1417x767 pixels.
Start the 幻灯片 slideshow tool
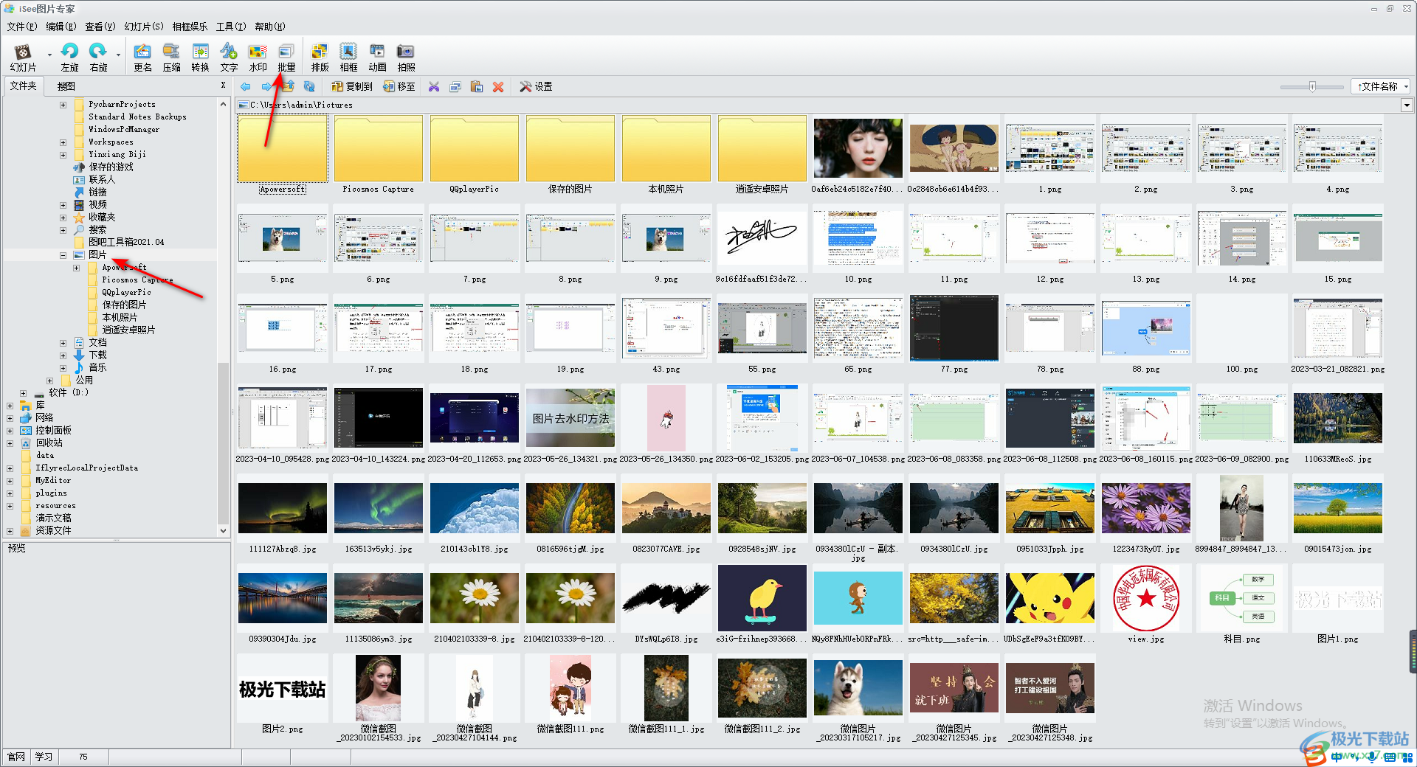pyautogui.click(x=23, y=57)
